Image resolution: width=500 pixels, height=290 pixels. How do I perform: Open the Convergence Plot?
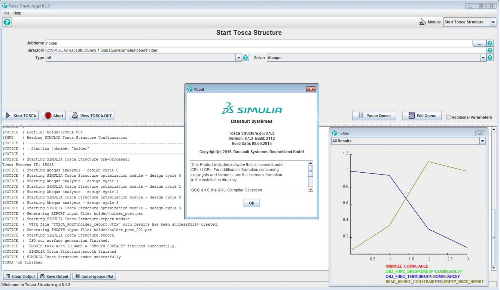[x=94, y=277]
